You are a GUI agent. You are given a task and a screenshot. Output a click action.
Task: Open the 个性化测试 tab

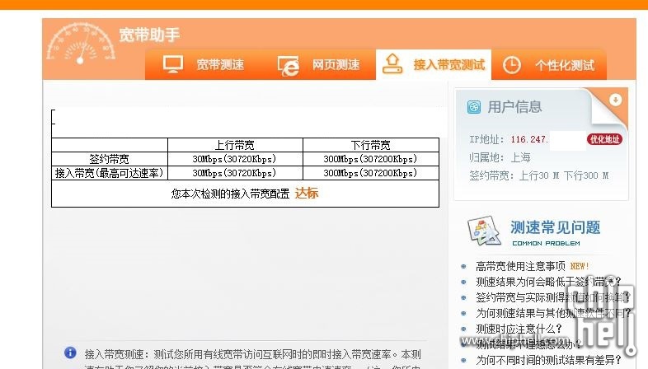pos(549,65)
